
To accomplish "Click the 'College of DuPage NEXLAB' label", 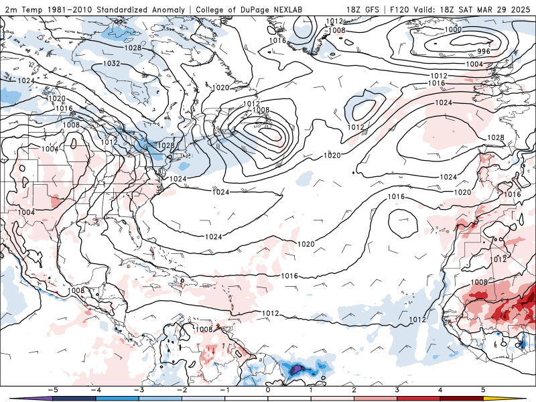I will click(249, 10).
